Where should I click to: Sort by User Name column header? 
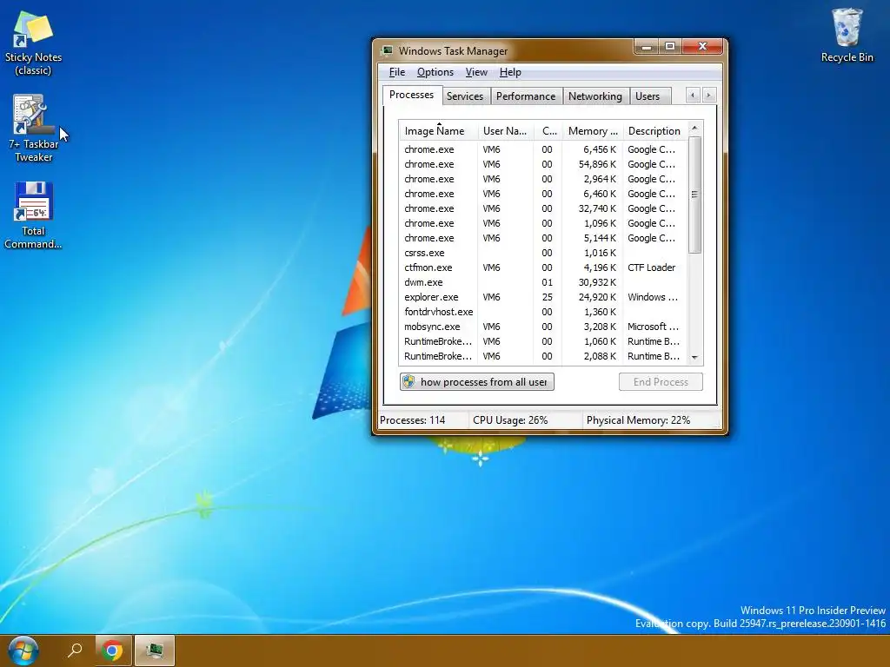coord(505,131)
